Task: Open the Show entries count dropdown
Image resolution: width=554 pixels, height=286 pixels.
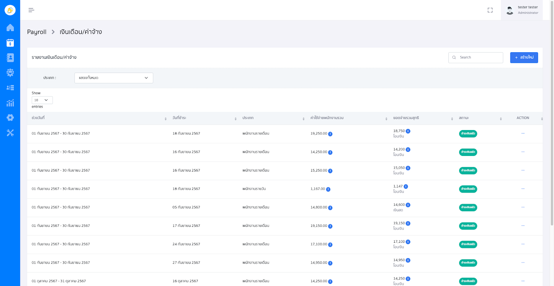Action: [42, 100]
